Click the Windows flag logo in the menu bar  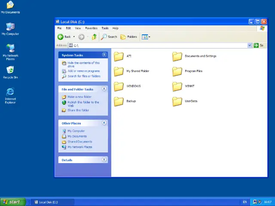(x=262, y=28)
